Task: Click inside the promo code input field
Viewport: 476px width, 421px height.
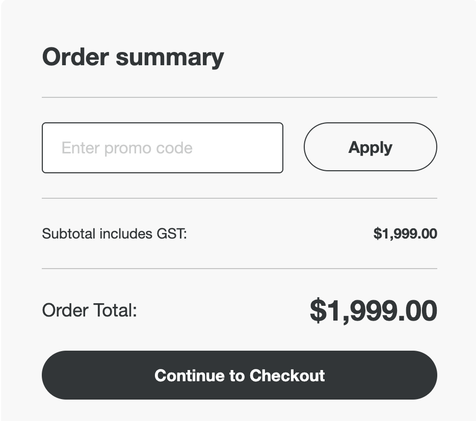Action: coord(162,148)
